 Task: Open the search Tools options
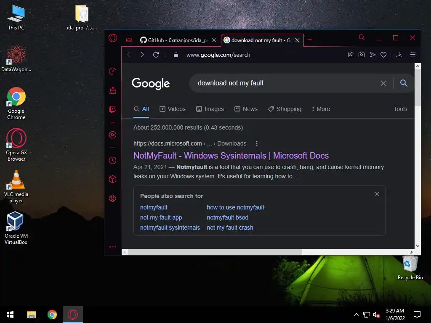click(400, 109)
